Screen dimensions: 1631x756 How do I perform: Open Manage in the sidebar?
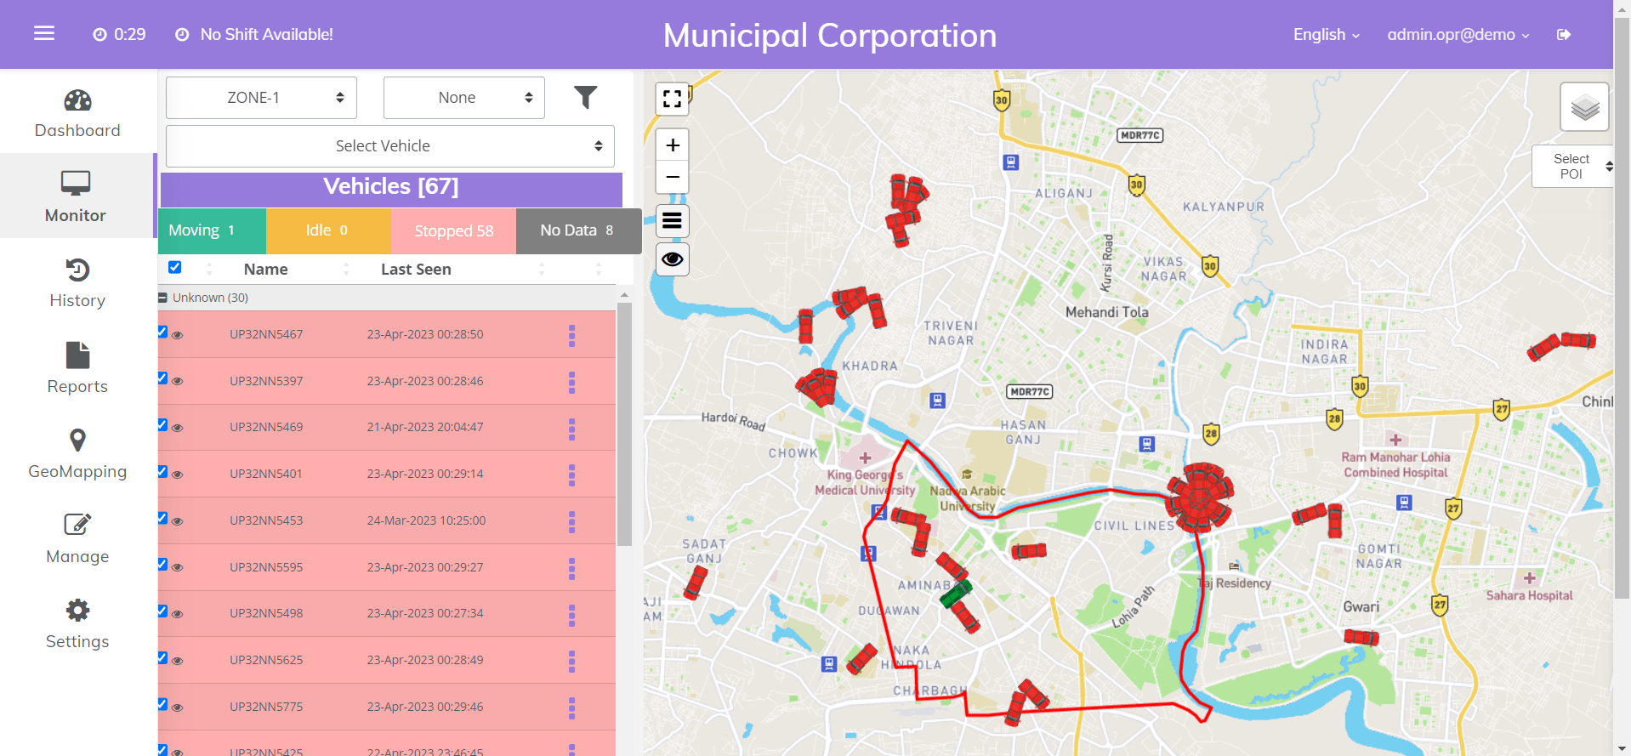[77, 537]
